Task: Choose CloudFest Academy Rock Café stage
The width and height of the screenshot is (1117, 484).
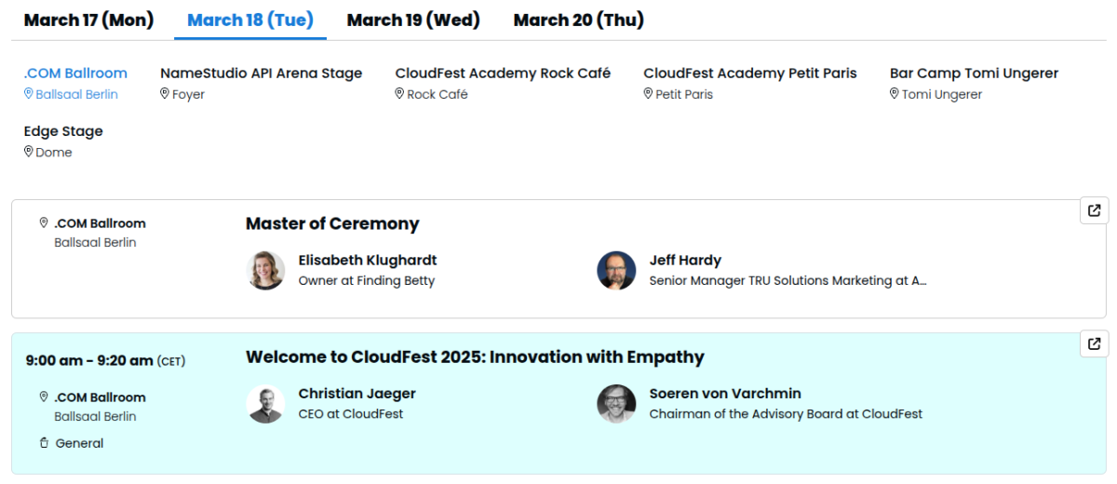Action: pos(503,73)
